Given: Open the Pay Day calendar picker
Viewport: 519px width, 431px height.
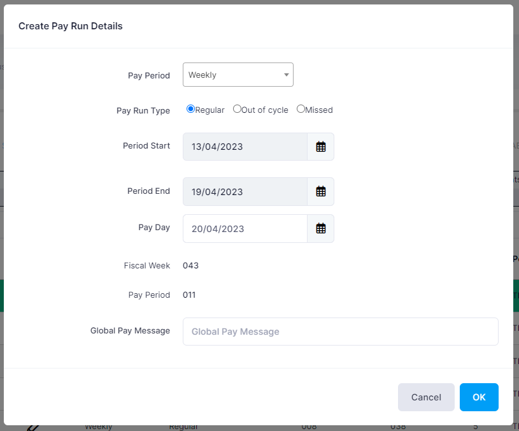Looking at the screenshot, I should (321, 228).
